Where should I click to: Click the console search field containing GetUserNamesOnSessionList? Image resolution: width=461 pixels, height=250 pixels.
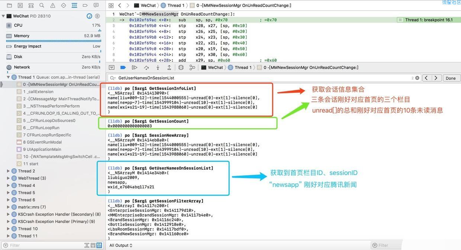pyautogui.click(x=264, y=78)
